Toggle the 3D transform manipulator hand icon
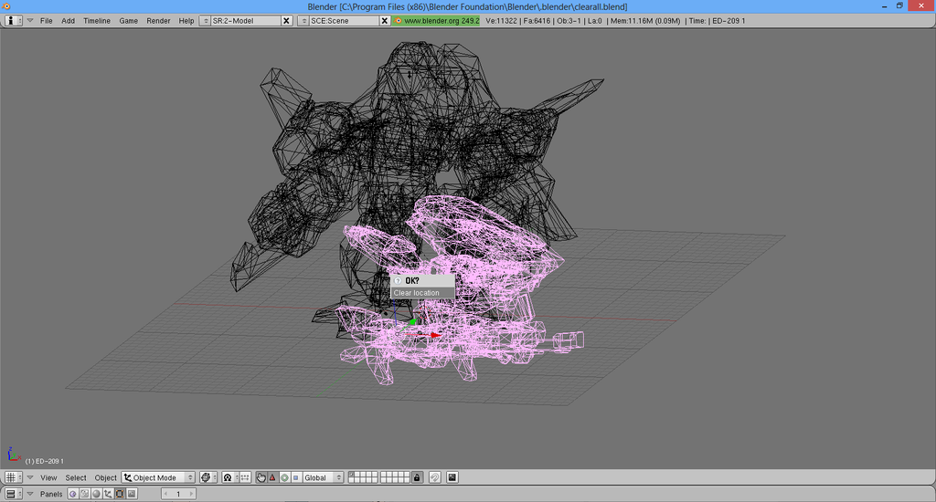This screenshot has width=936, height=502. (261, 477)
